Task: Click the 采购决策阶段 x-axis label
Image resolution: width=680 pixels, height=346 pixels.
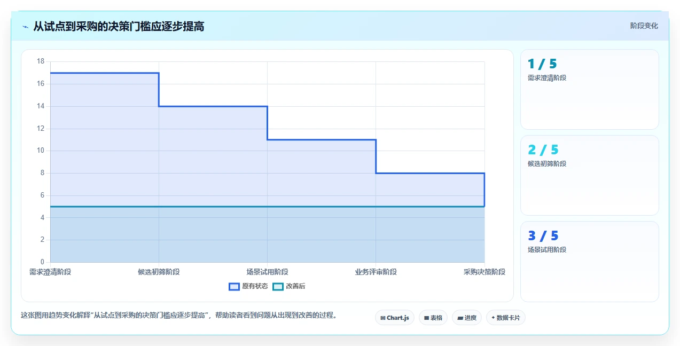Action: (x=484, y=272)
